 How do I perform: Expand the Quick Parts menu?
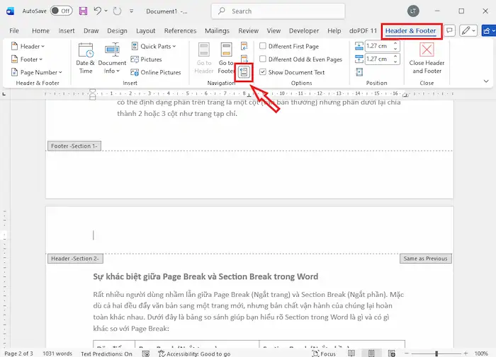[x=155, y=47]
